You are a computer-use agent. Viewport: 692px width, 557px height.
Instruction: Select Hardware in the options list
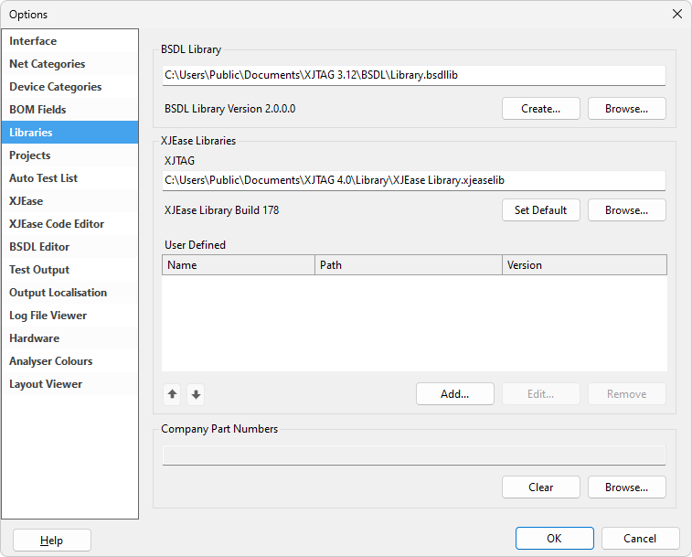click(x=35, y=338)
